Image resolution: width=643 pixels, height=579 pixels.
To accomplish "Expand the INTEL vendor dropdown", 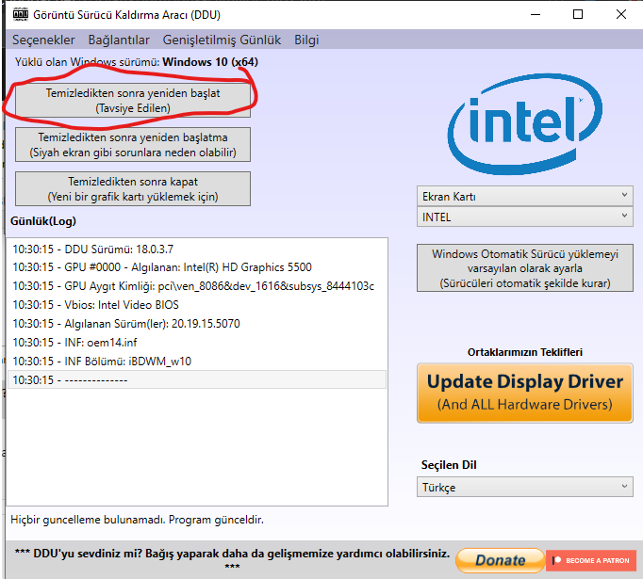I will click(525, 217).
